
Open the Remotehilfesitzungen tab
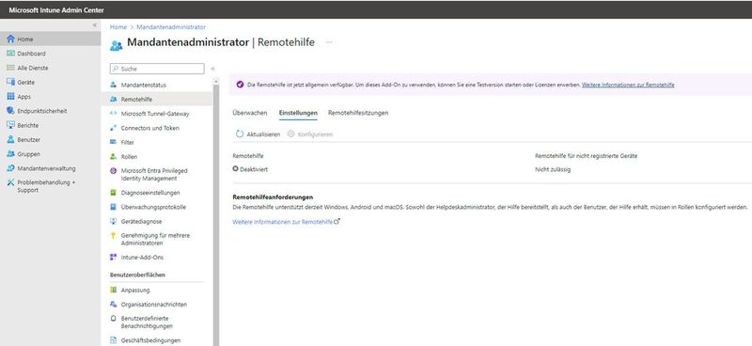click(358, 113)
